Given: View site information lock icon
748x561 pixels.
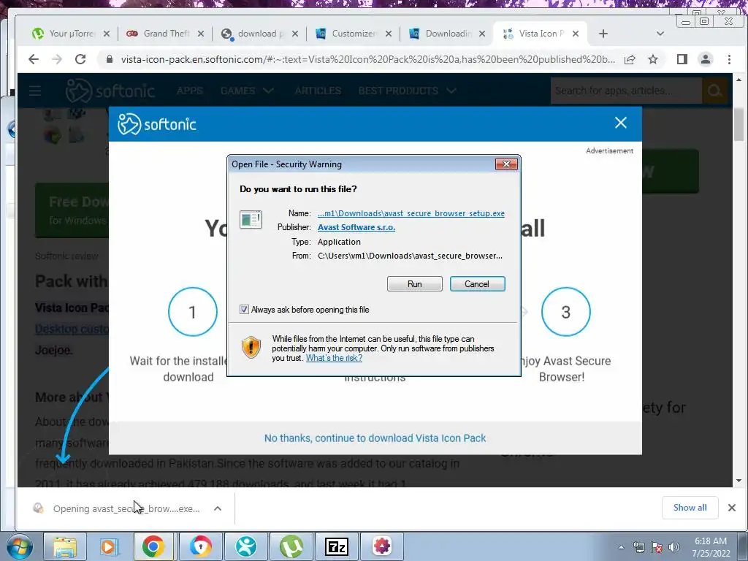Looking at the screenshot, I should [x=110, y=60].
